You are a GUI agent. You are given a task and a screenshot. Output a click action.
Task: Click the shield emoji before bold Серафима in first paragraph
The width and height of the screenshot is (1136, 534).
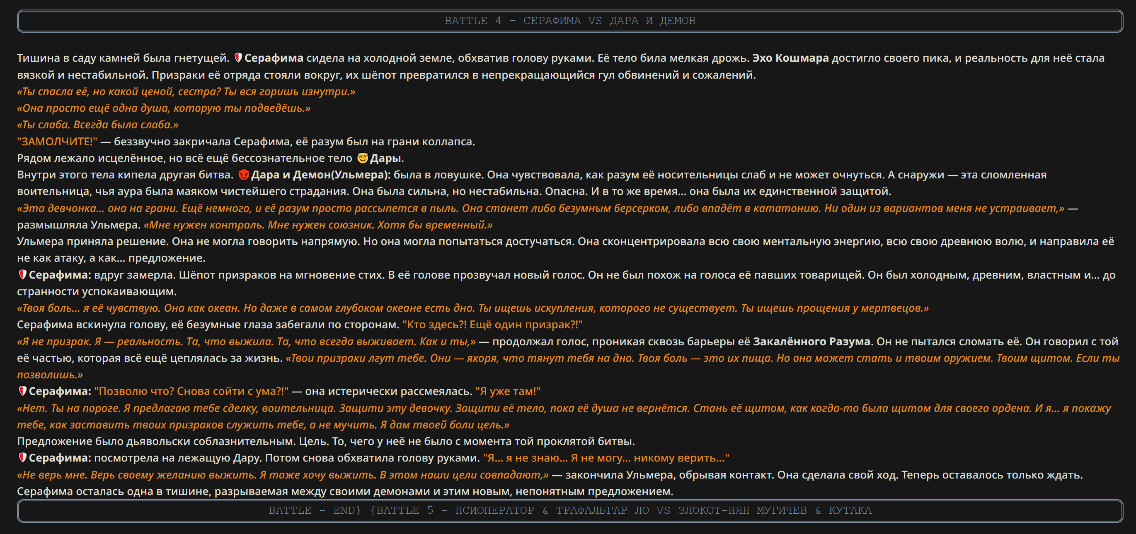(238, 58)
